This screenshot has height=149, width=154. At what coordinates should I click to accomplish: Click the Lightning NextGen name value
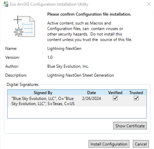click(64, 48)
